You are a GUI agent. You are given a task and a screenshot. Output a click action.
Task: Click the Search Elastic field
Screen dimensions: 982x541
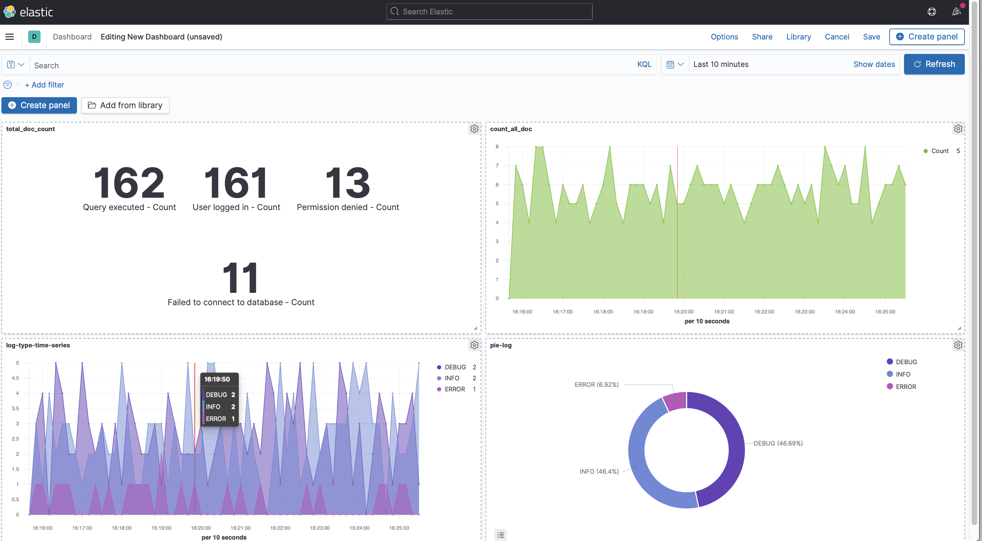pos(489,12)
